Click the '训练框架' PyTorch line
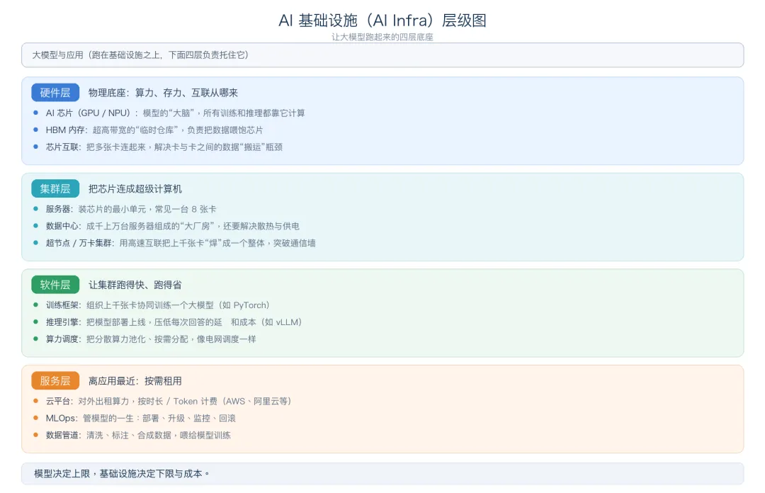765x493 pixels. click(x=157, y=305)
